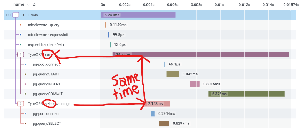Collapse TypeORM select winnings node showing 2
Viewport: 300px width, 133px height.
click(x=20, y=104)
